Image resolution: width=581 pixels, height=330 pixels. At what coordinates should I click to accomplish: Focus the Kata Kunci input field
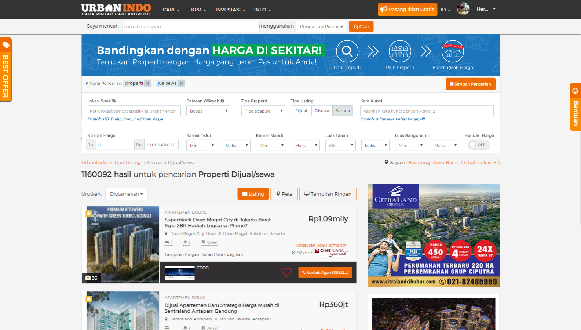pos(427,111)
